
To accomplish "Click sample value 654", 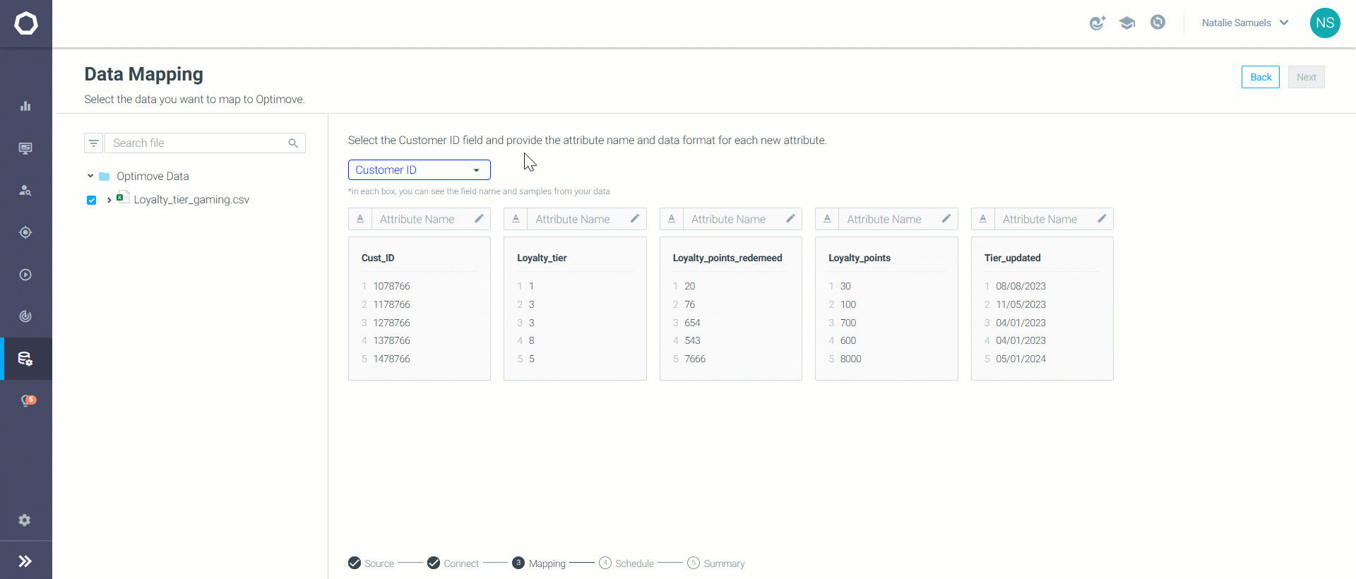I will 692,323.
